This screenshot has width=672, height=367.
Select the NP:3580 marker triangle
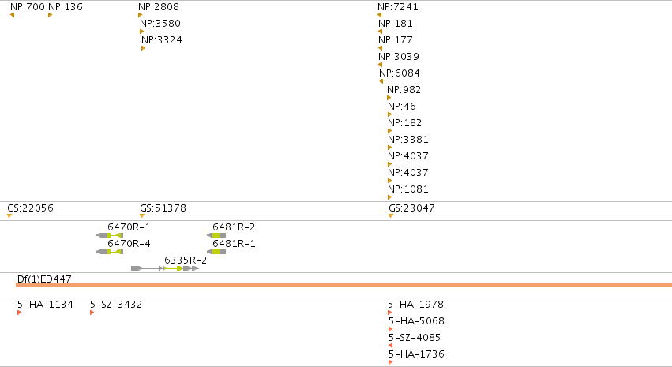142,32
